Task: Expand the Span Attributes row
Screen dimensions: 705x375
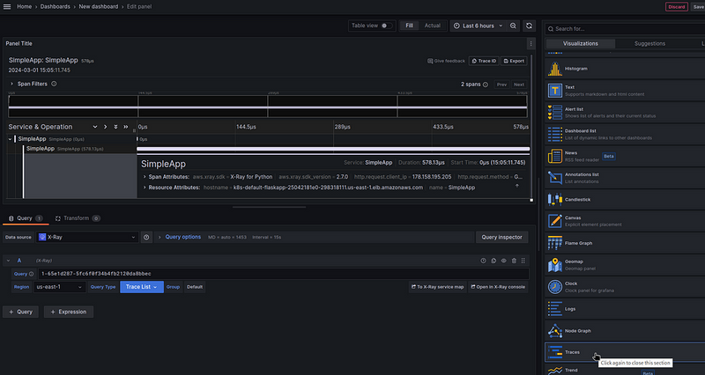Action: click(145, 177)
